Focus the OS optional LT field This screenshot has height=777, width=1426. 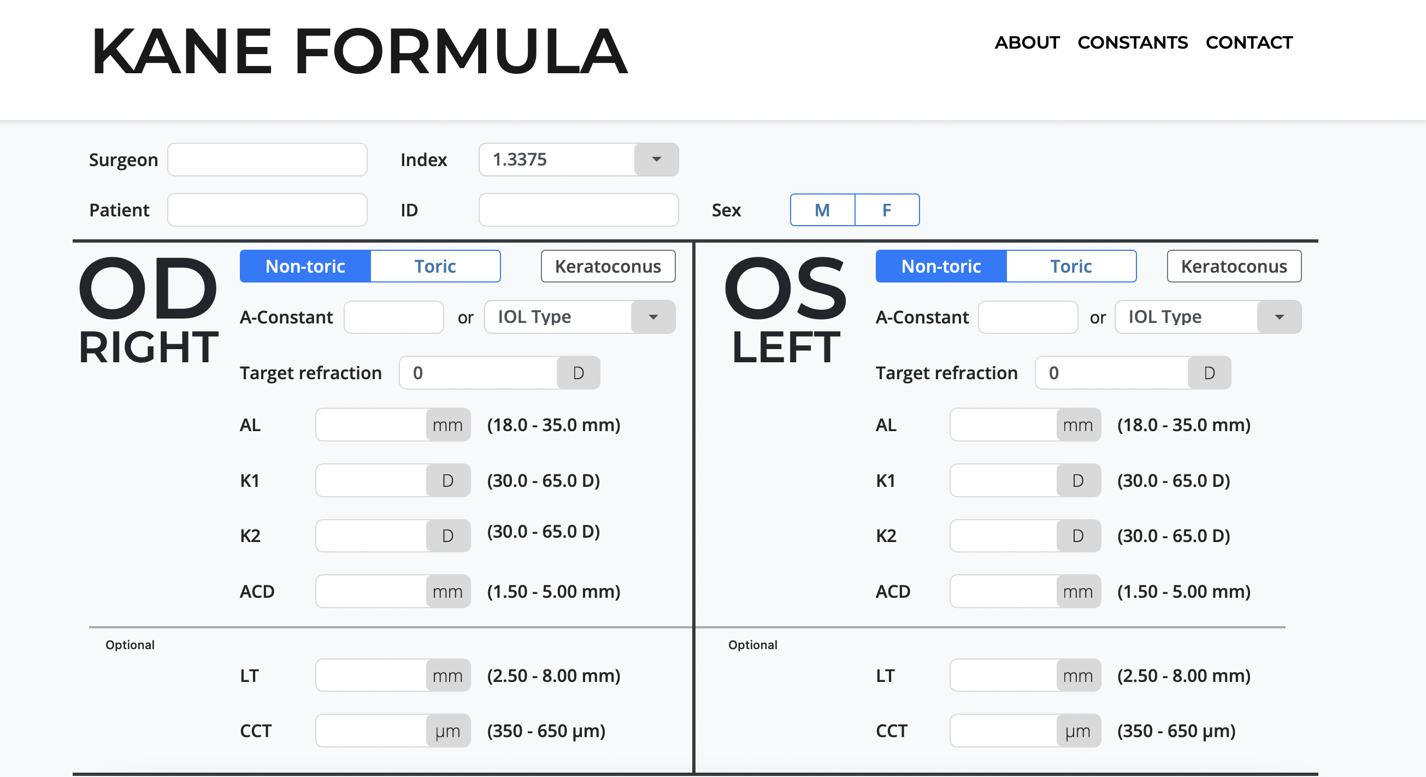[x=1004, y=675]
